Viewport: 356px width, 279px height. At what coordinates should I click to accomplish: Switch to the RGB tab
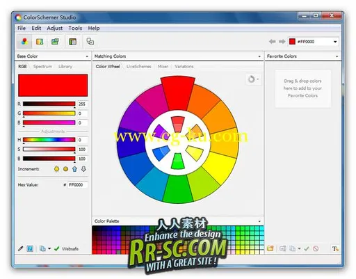[22, 67]
